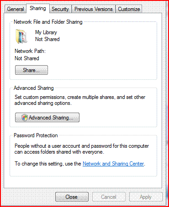
Task: Click the Apply button
Action: (146, 197)
